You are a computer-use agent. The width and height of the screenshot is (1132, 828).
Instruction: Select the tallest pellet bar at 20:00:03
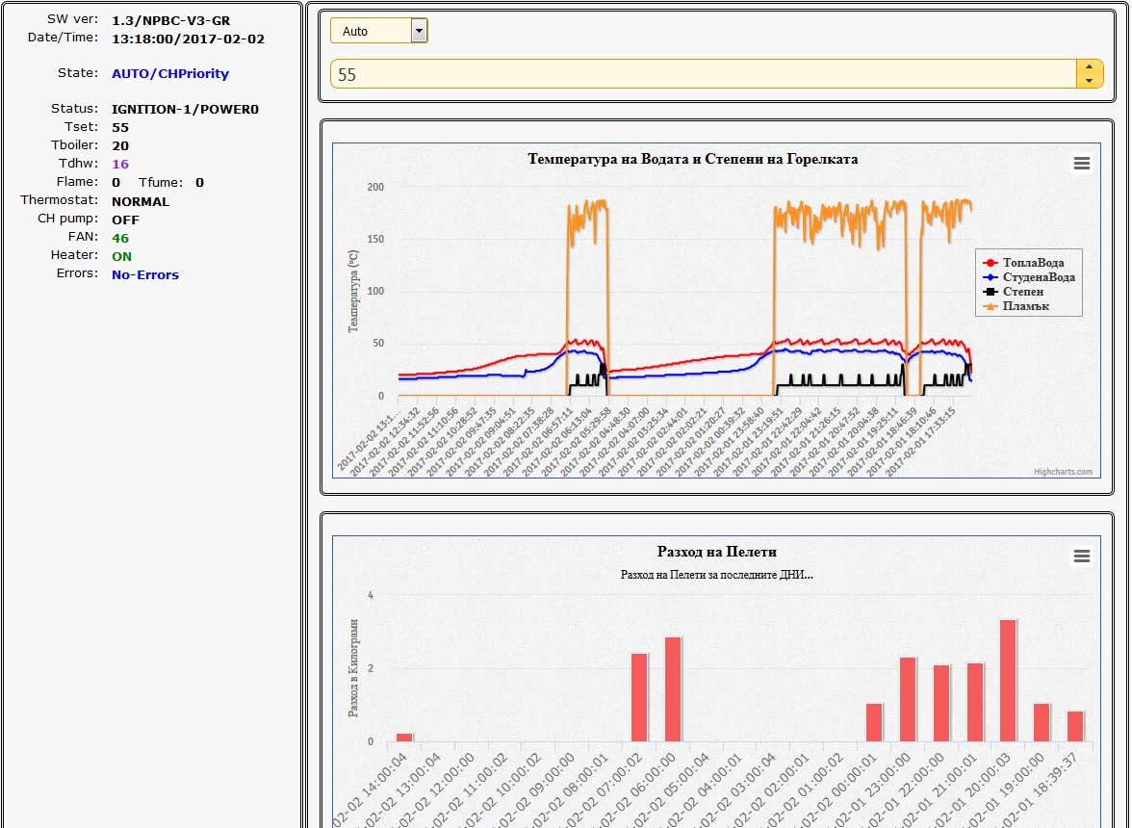click(x=1008, y=681)
